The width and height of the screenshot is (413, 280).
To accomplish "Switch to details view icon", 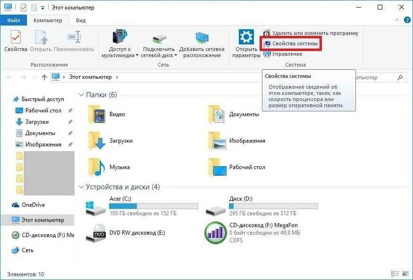I will point(395,274).
